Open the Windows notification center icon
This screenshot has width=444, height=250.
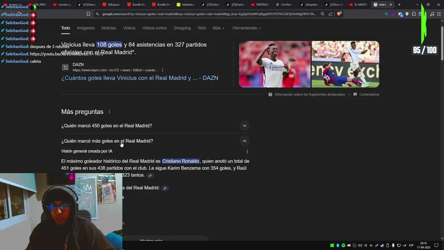coord(436,245)
